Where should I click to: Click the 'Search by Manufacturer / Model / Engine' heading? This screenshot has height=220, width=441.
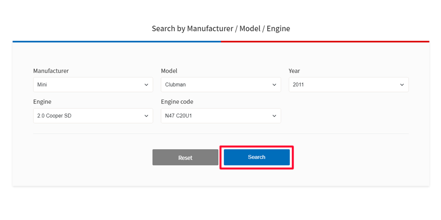221,29
